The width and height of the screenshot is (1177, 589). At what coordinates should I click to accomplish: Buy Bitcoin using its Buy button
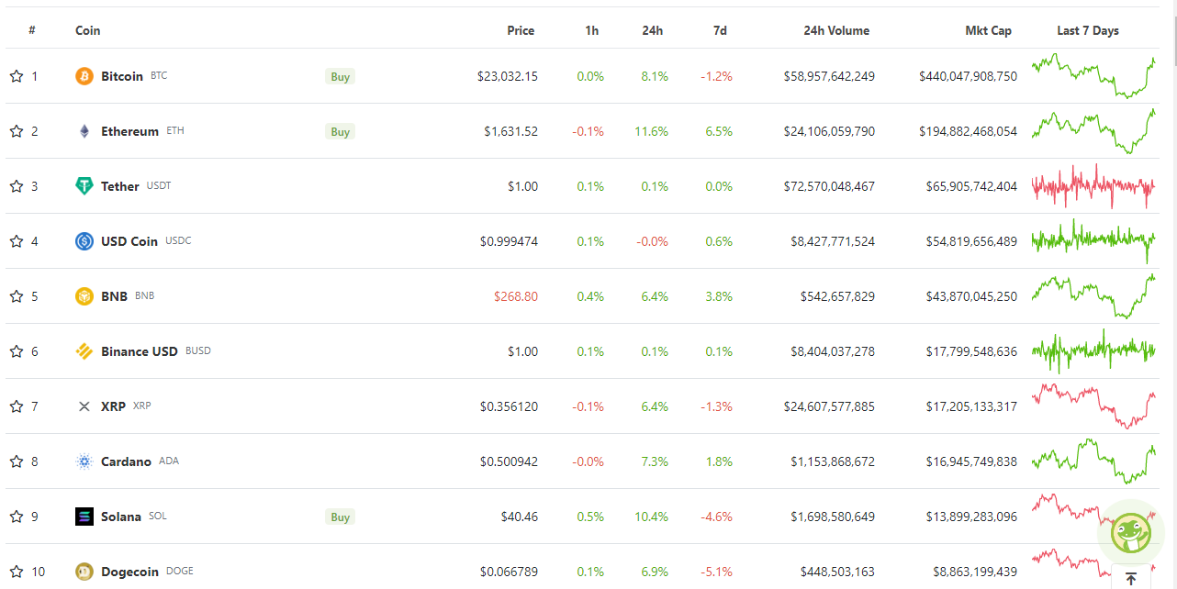(x=341, y=76)
